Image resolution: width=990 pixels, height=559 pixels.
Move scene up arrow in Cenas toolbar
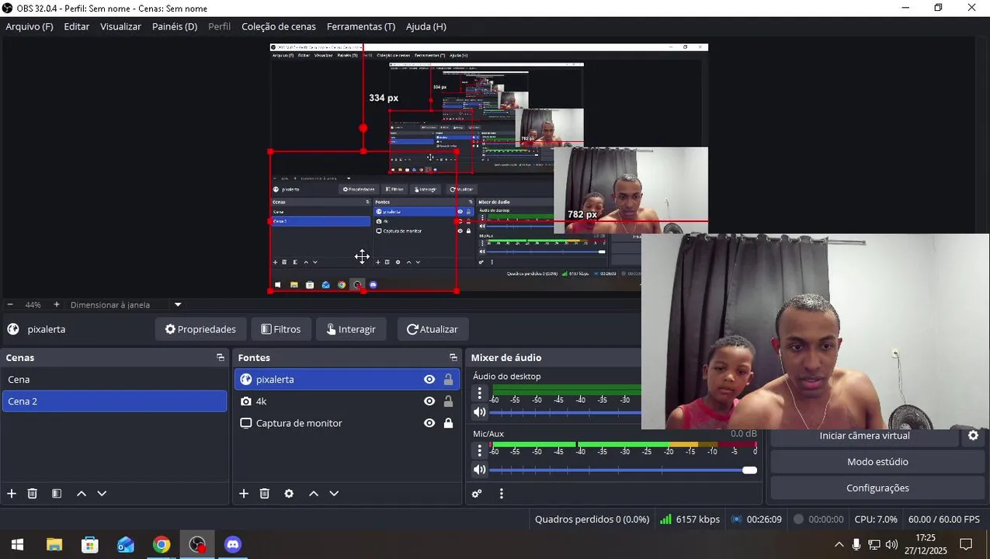[82, 493]
